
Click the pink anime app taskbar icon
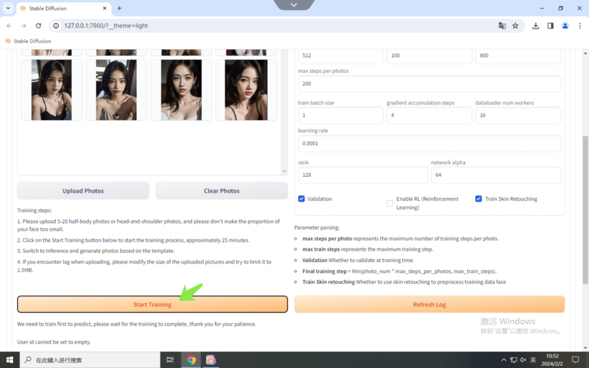click(x=211, y=360)
